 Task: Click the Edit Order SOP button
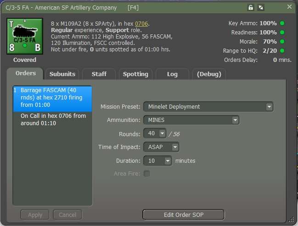coord(183,215)
